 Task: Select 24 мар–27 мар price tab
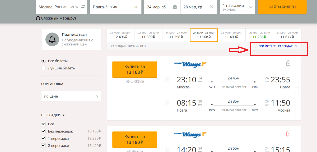(x=176, y=35)
